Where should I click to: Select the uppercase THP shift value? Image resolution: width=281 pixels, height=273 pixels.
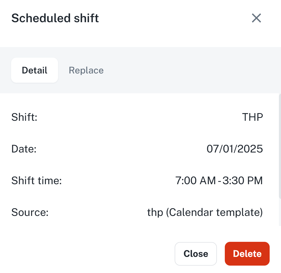tap(253, 117)
